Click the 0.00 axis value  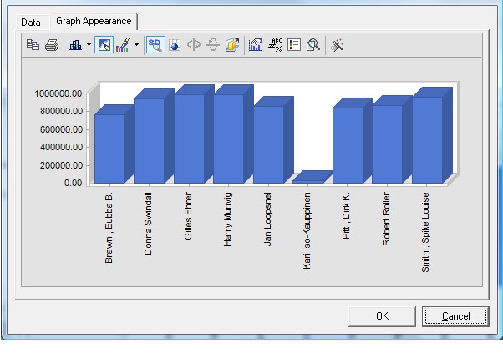click(x=73, y=183)
